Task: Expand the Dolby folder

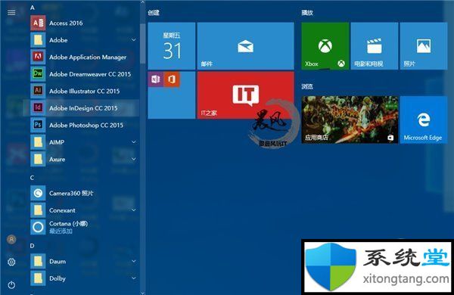Action: tap(133, 278)
